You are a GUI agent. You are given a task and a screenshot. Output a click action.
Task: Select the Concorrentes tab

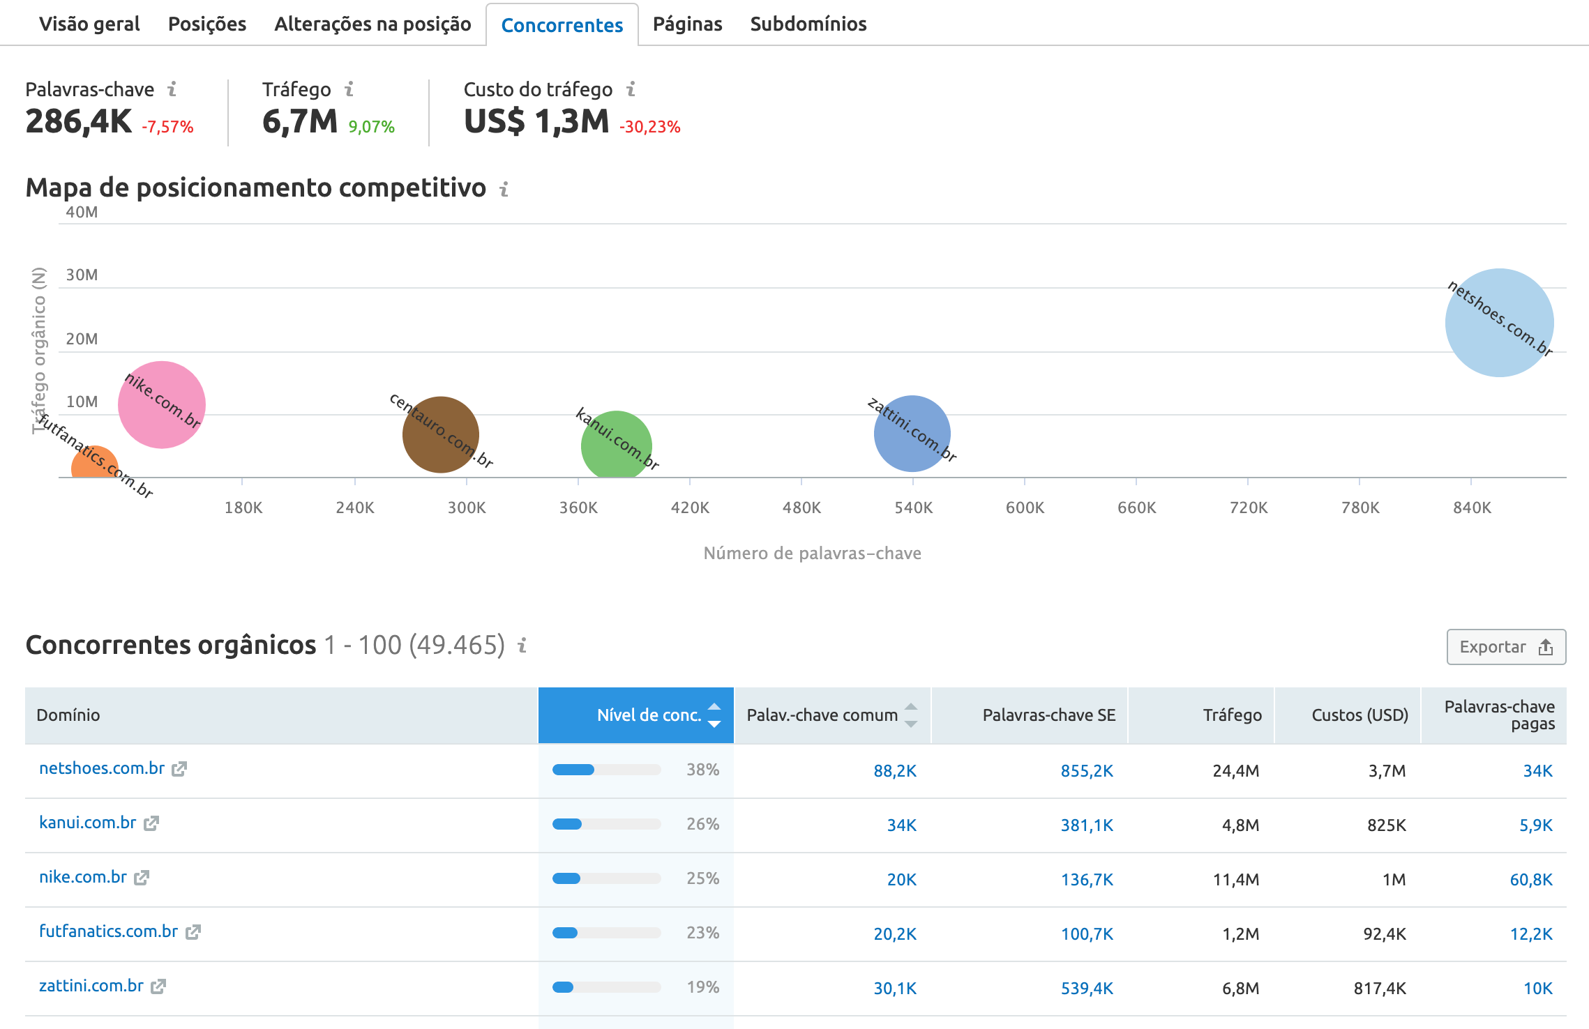click(x=562, y=25)
